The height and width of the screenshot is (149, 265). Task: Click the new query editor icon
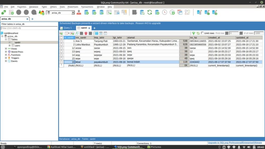pyautogui.click(x=11, y=12)
